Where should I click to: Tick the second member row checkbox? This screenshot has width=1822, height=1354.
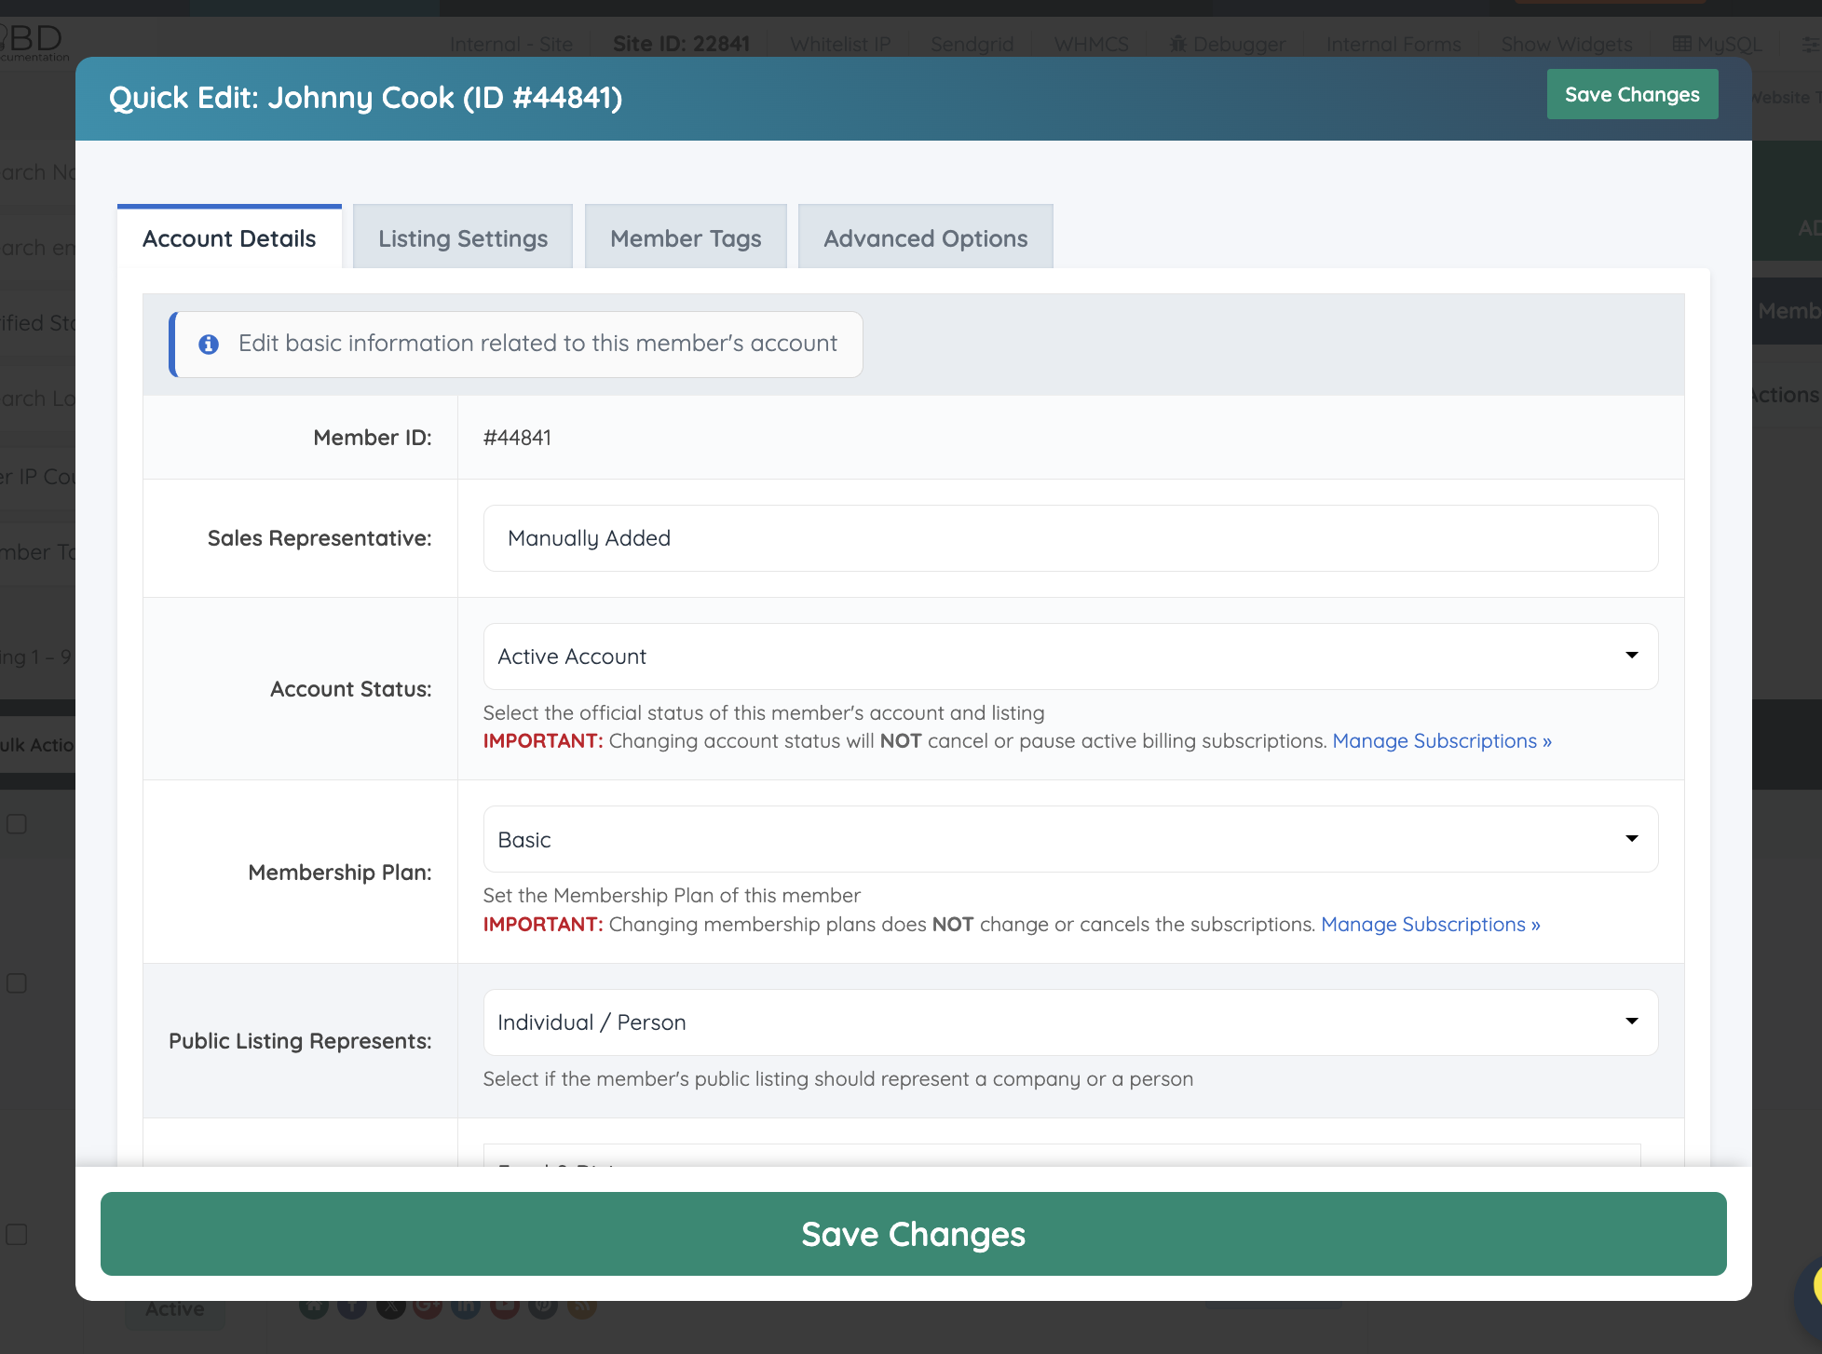(17, 983)
